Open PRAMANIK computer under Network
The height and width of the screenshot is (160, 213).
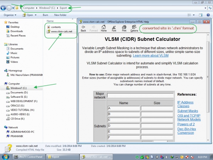click(17, 136)
